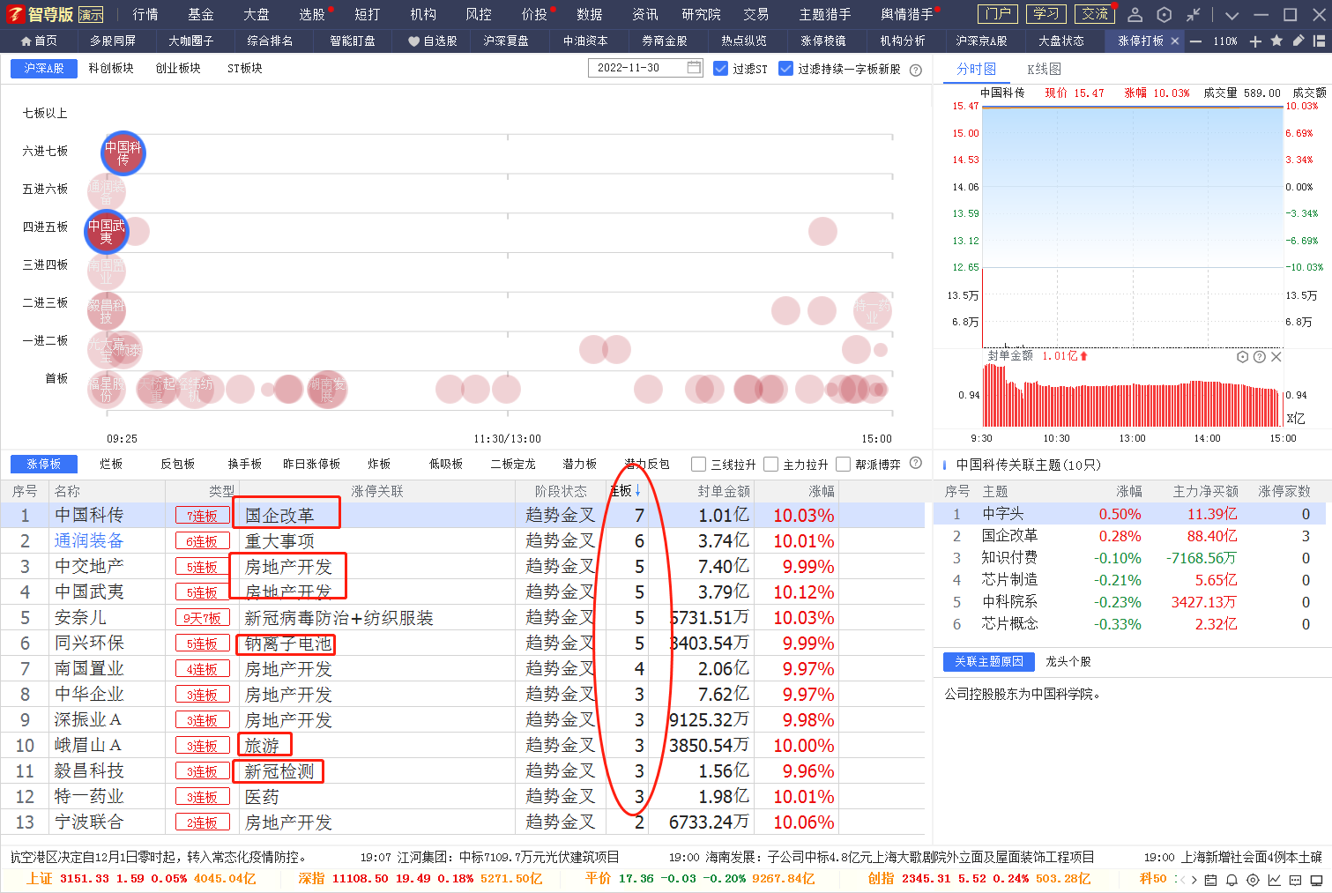Open the status bar line chart icon
Viewport: 1332px width, 893px height.
(x=1275, y=880)
